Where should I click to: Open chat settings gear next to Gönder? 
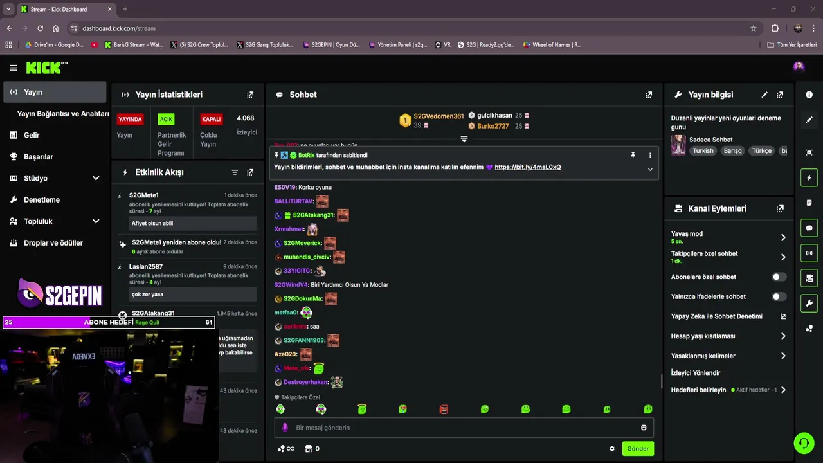(612, 449)
